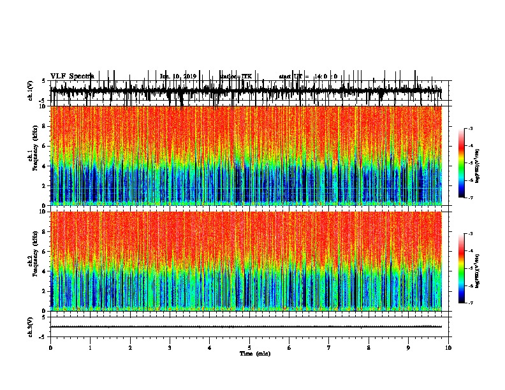Click the ch.3 flat voltage trace

pyautogui.click(x=245, y=327)
